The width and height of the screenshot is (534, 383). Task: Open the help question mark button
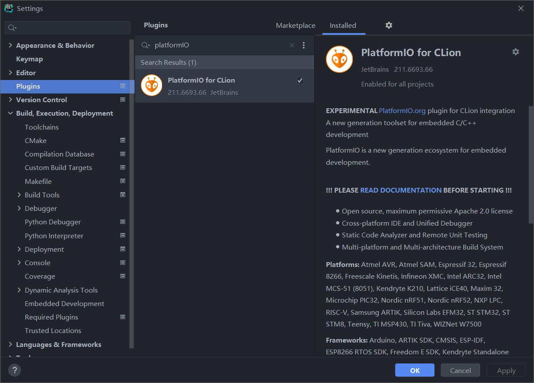tap(14, 370)
